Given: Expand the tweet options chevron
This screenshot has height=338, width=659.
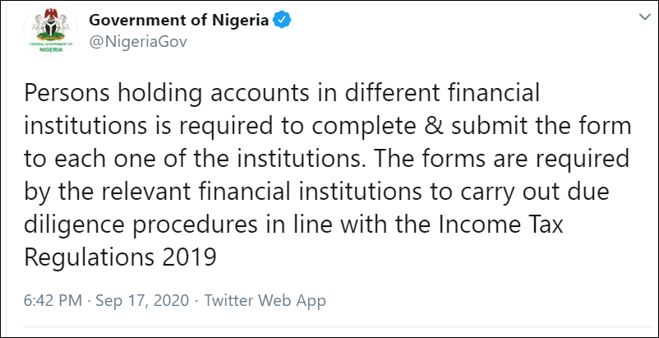Looking at the screenshot, I should (644, 16).
